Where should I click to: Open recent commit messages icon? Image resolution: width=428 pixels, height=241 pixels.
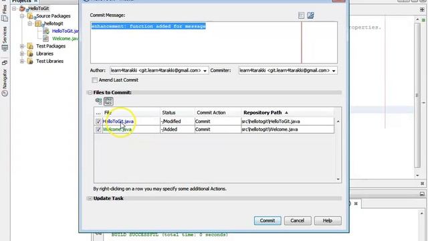coord(301,15)
